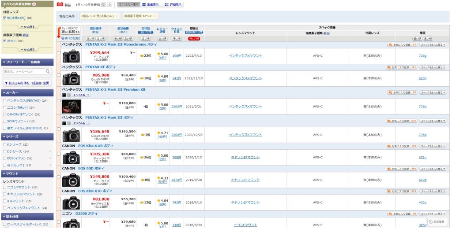
Task: Click 解説 next to 撮像素子種類 in sidebar
Action: [26, 35]
